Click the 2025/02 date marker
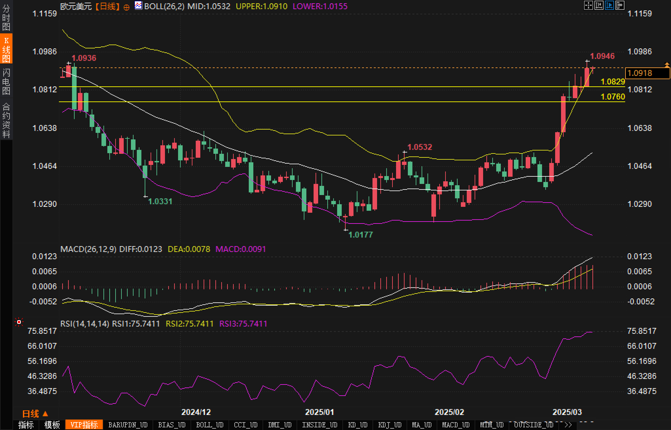 pyautogui.click(x=449, y=412)
